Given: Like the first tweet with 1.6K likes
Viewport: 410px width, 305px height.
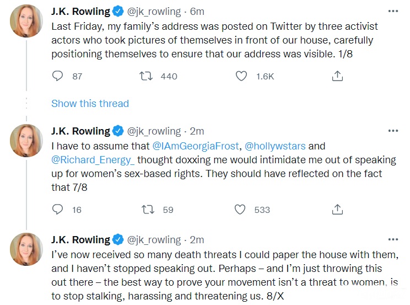Looking at the screenshot, I should point(241,77).
